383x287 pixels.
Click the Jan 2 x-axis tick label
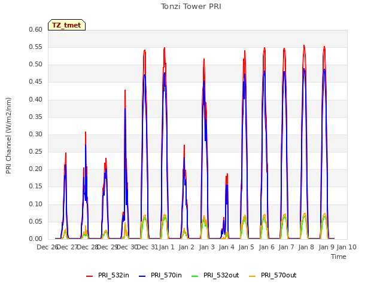coord(186,247)
